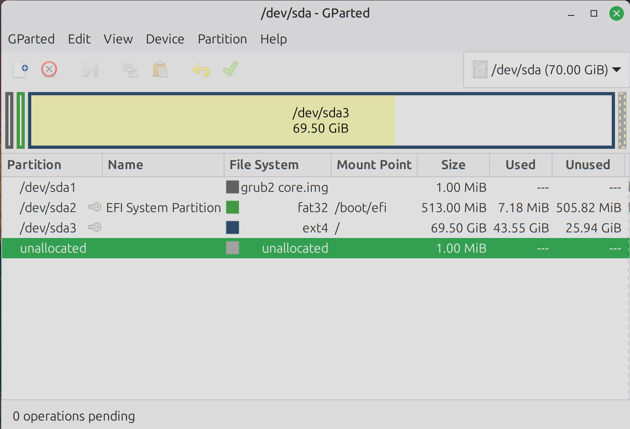Open the Help menu
Image resolution: width=630 pixels, height=429 pixels.
pyautogui.click(x=274, y=39)
